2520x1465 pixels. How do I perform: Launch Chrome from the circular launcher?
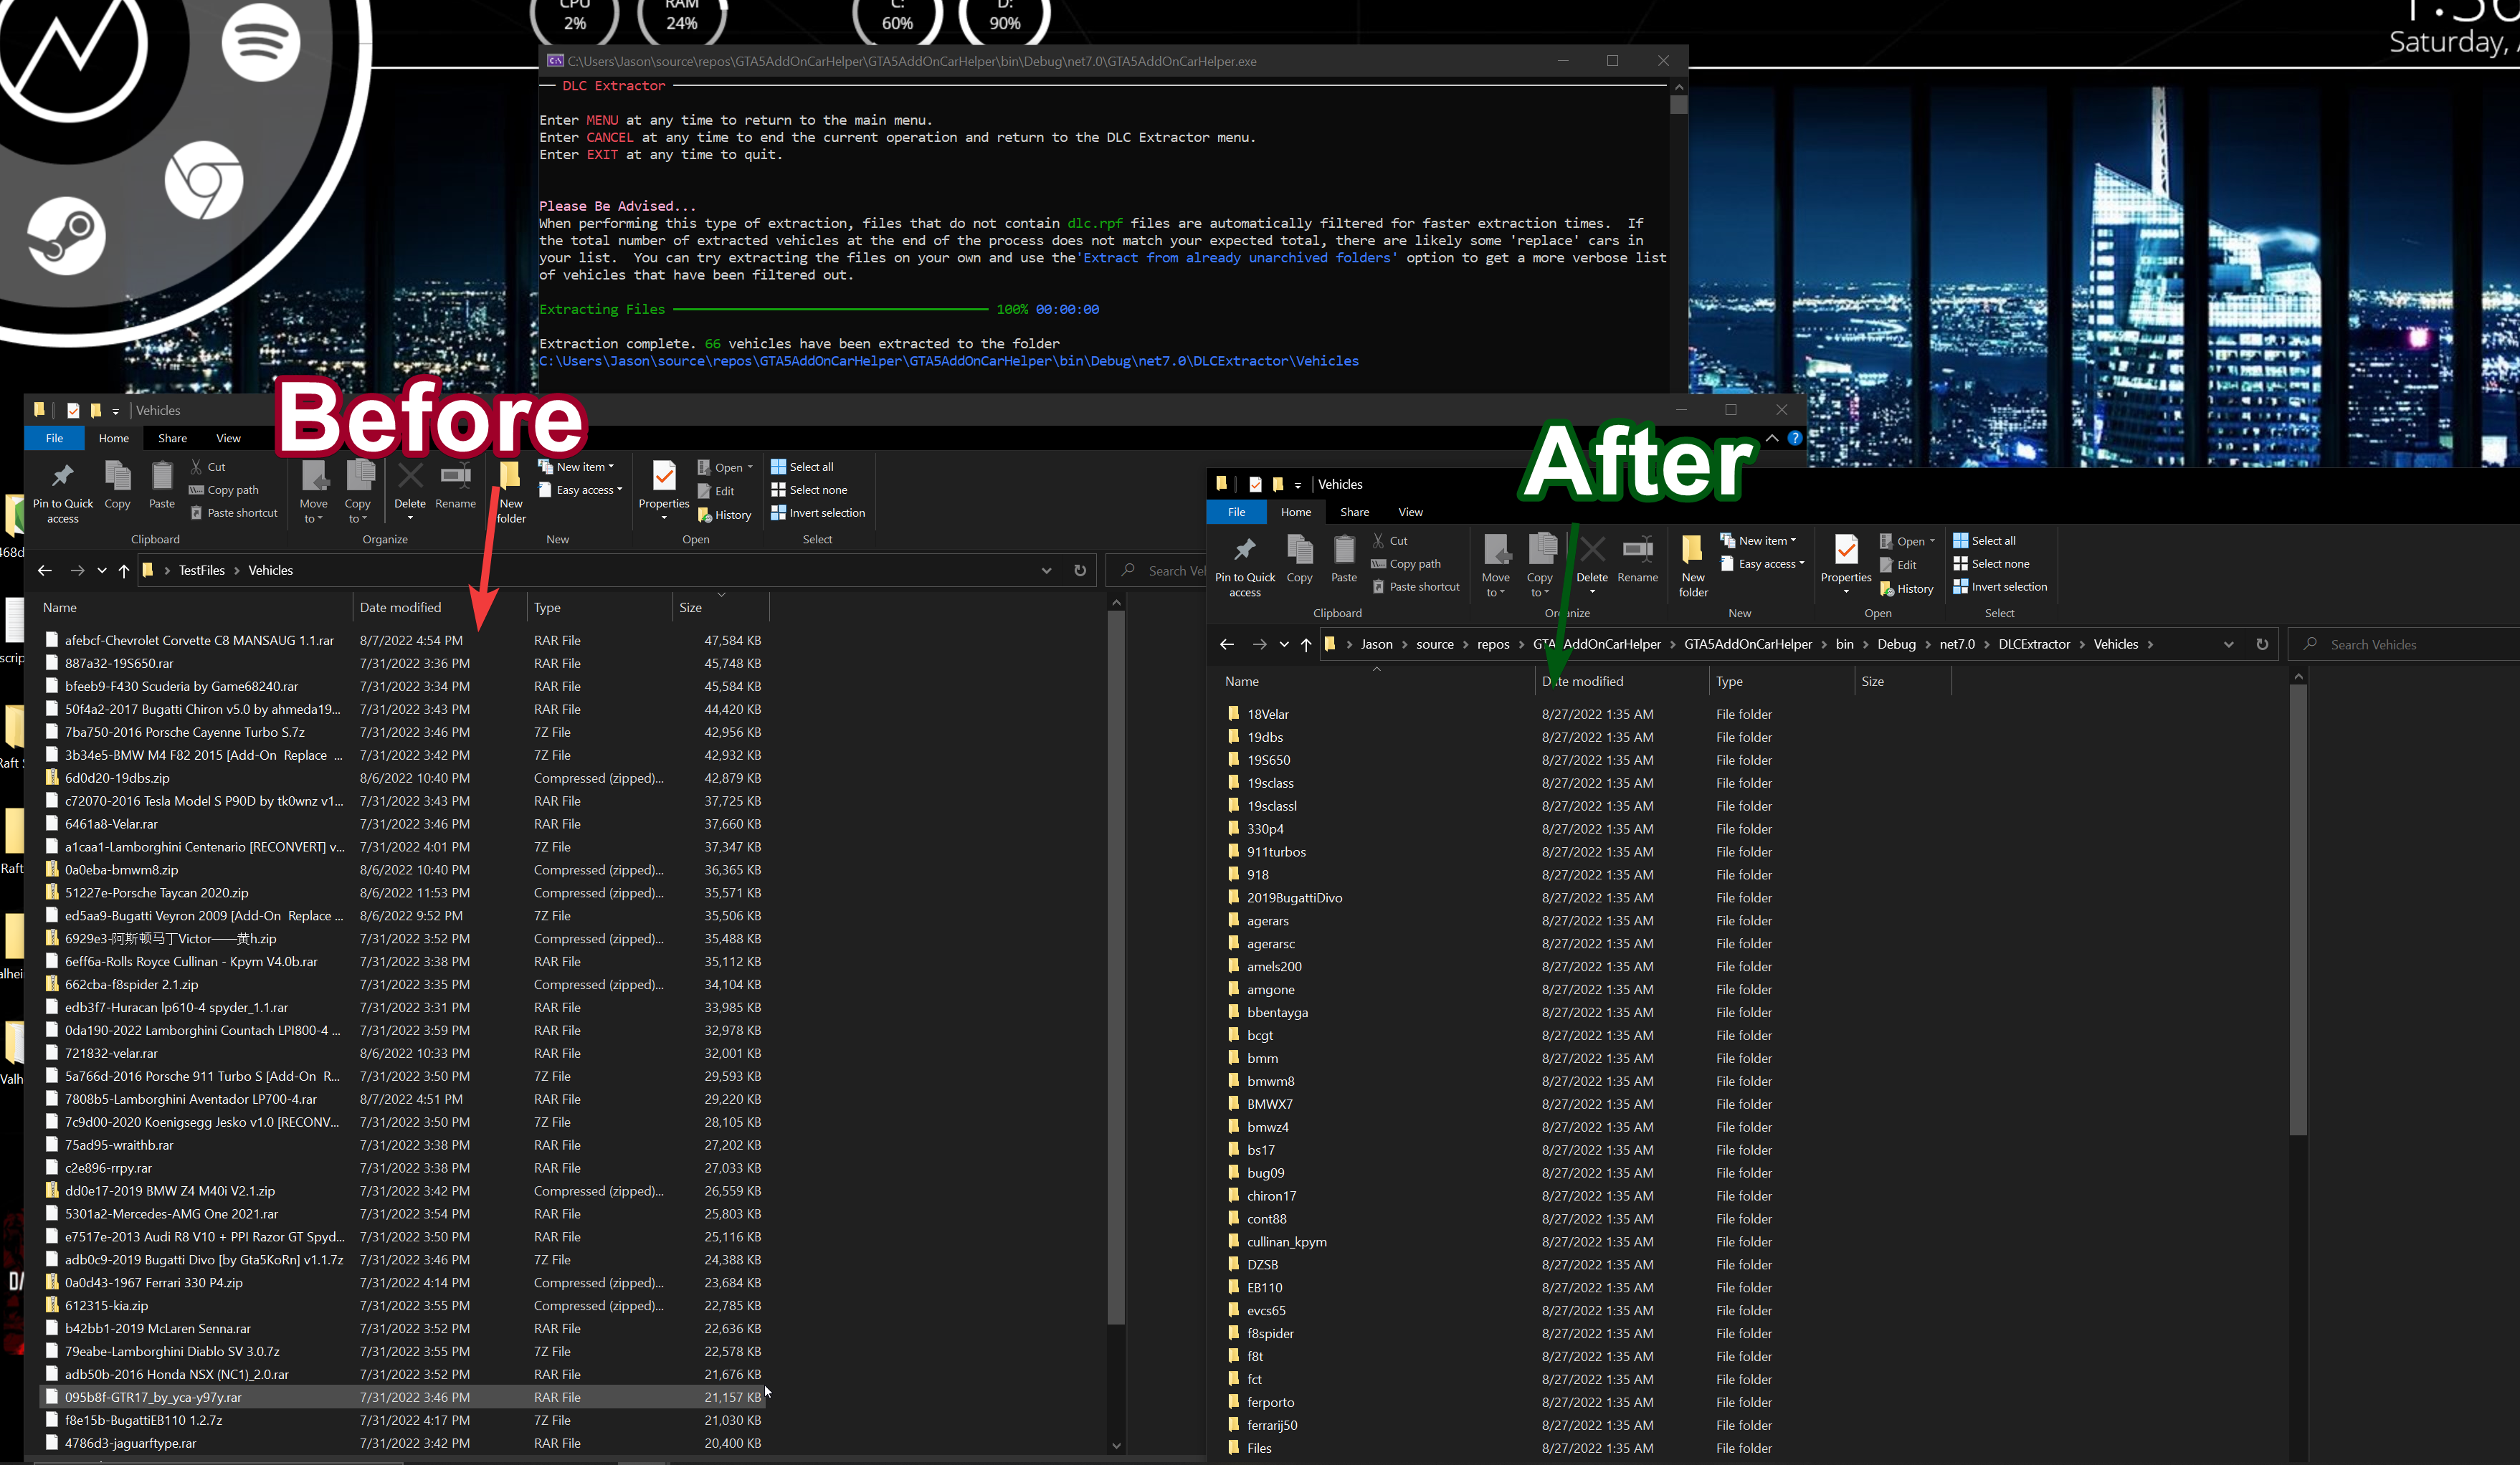click(x=204, y=181)
